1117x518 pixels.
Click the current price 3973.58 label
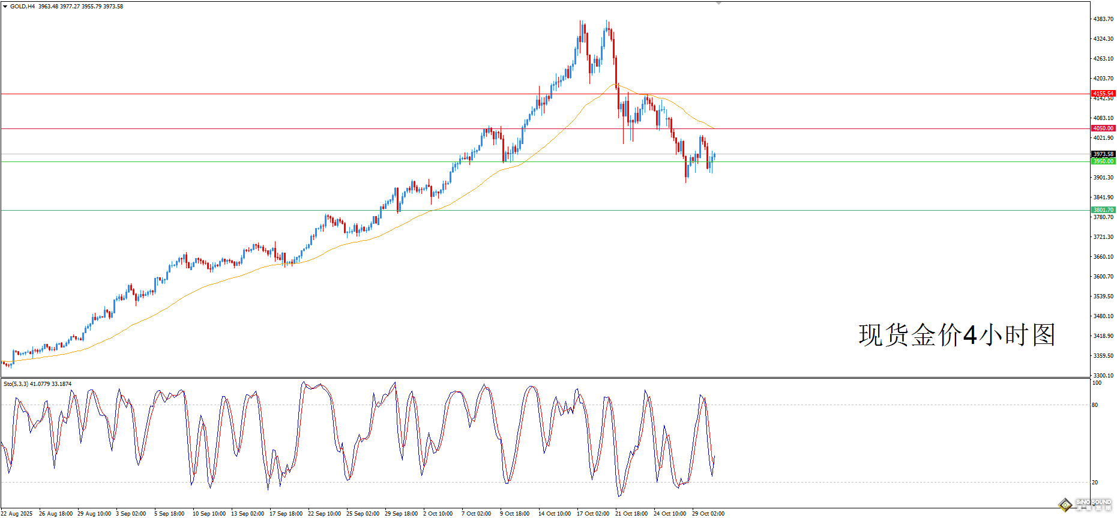tap(1103, 154)
